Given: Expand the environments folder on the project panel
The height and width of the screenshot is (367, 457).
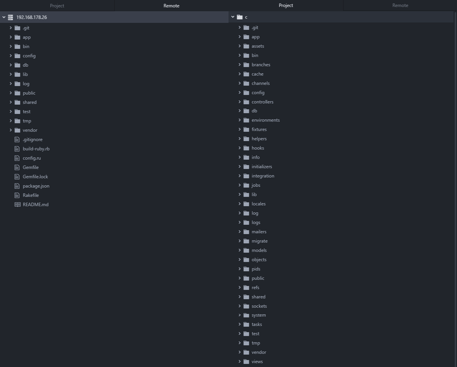Looking at the screenshot, I should (240, 120).
